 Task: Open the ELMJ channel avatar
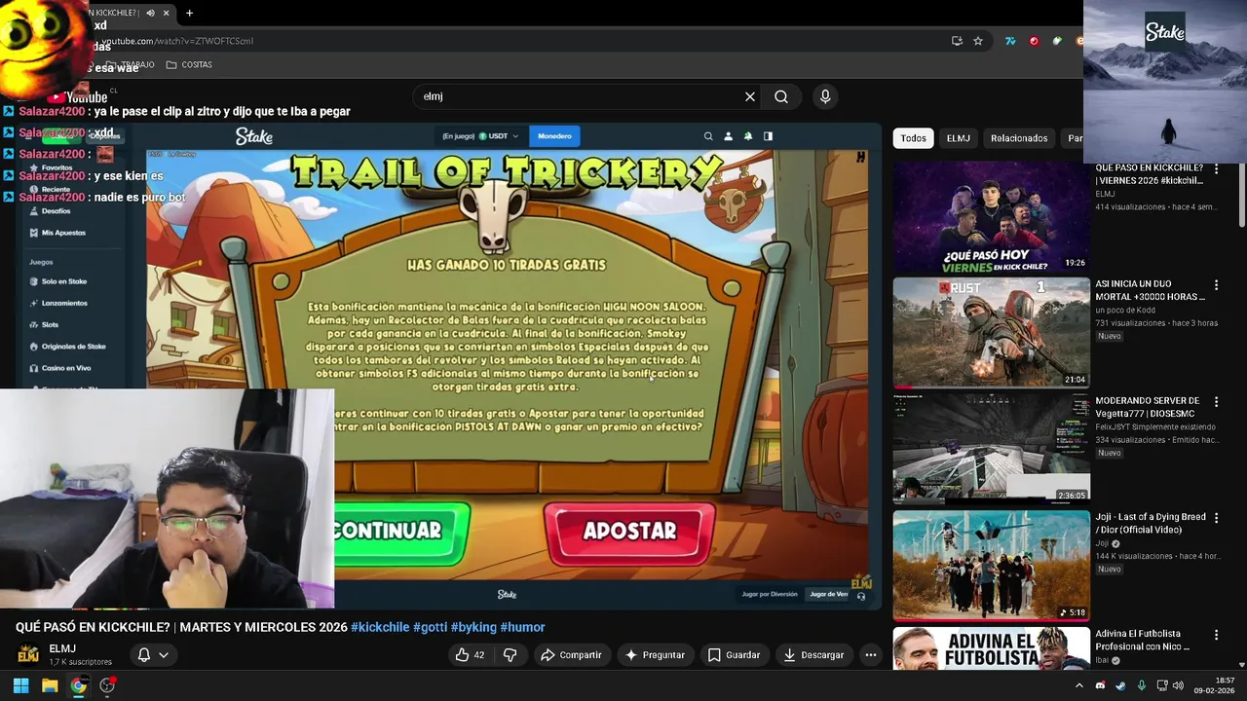(28, 654)
